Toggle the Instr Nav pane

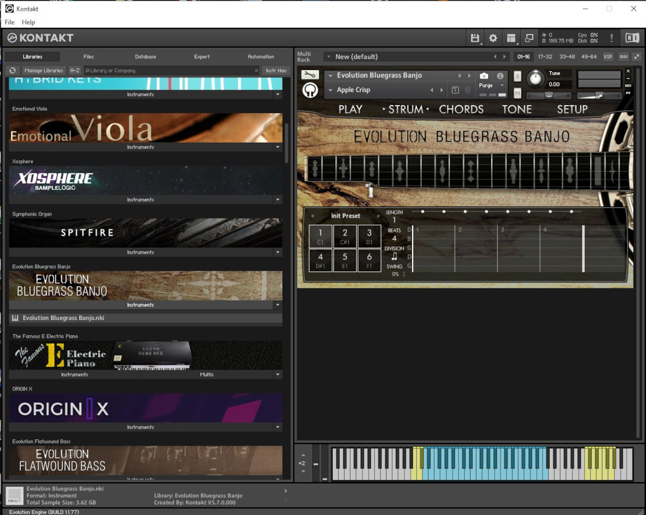(x=276, y=70)
